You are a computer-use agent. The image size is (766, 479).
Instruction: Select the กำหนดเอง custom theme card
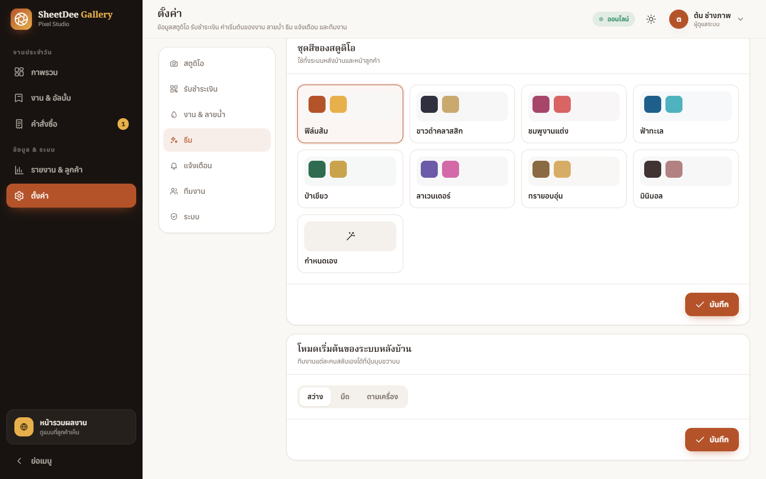[350, 244]
